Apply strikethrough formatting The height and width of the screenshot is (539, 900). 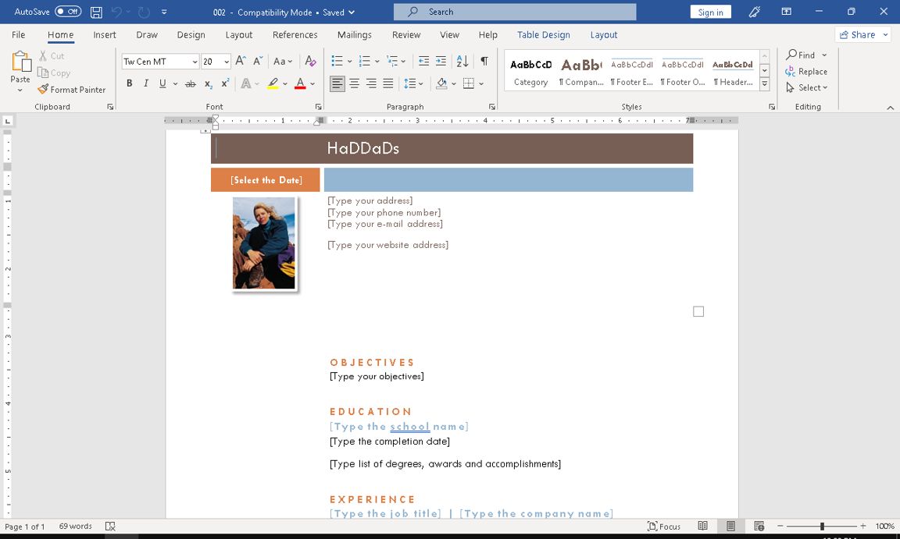(x=191, y=83)
